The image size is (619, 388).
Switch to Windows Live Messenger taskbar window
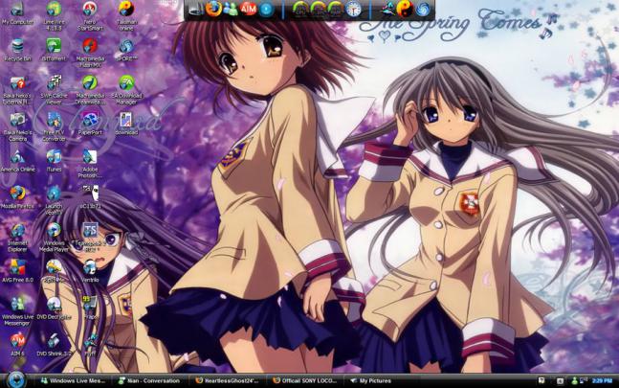click(73, 381)
